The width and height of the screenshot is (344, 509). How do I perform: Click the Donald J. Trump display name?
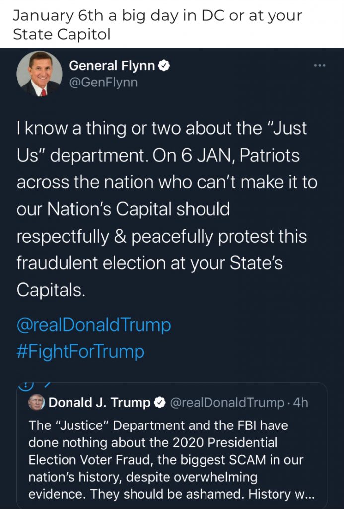(99, 403)
